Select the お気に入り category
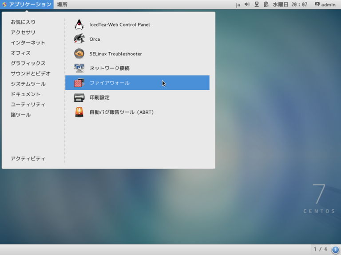The height and width of the screenshot is (255, 341). (23, 22)
